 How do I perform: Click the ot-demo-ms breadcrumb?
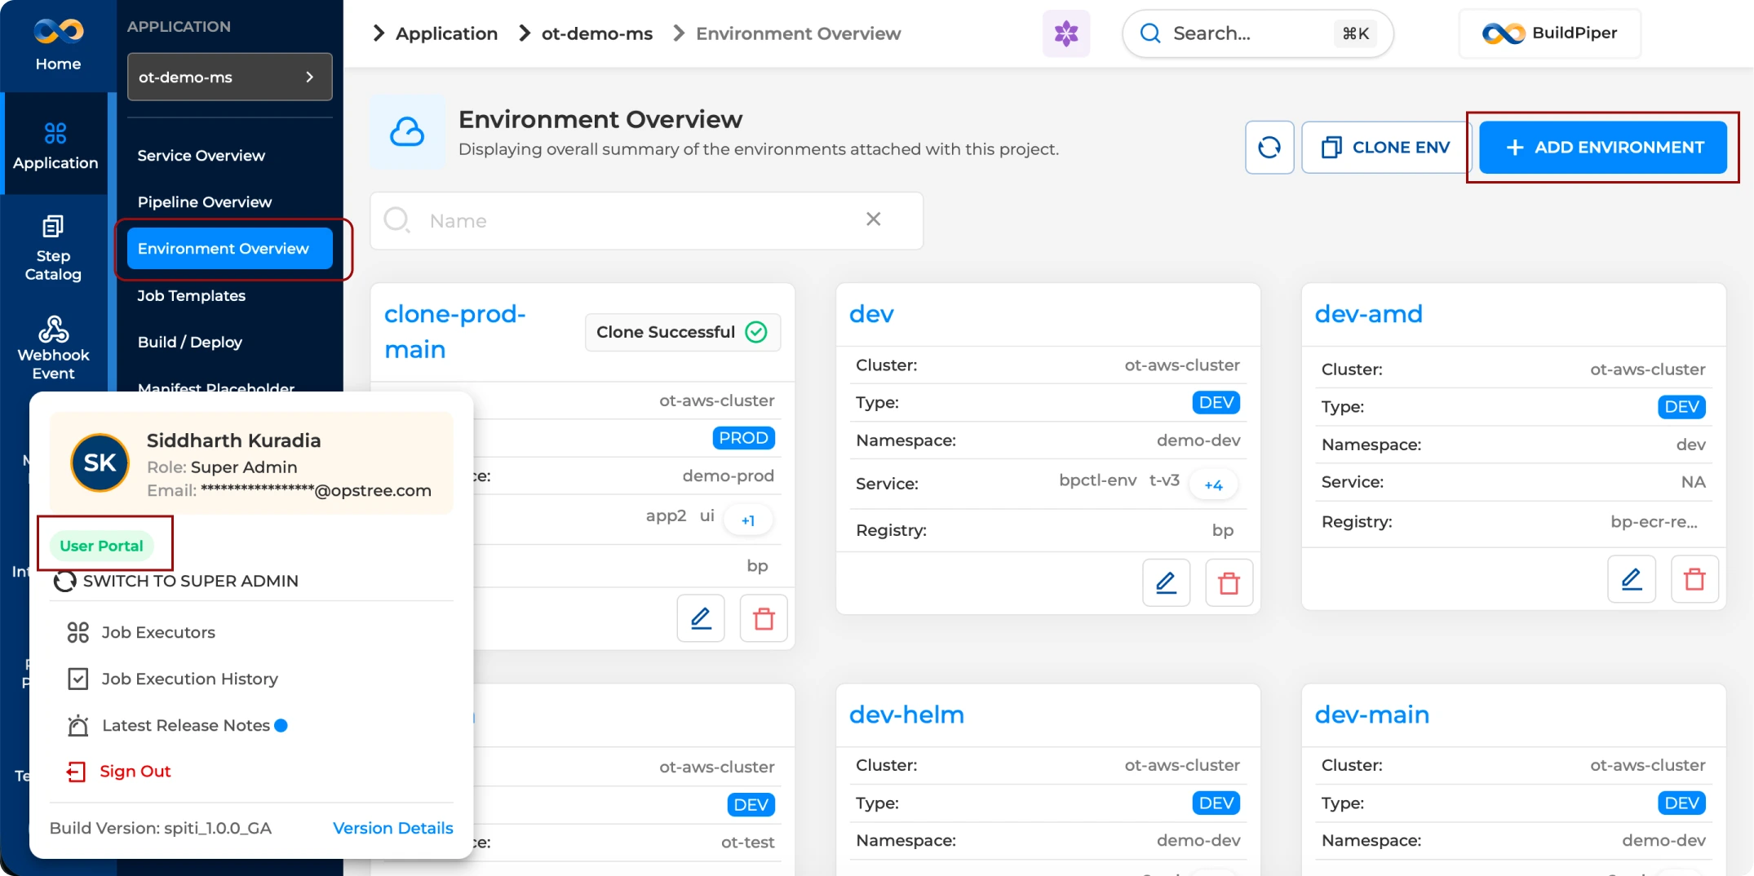click(597, 33)
